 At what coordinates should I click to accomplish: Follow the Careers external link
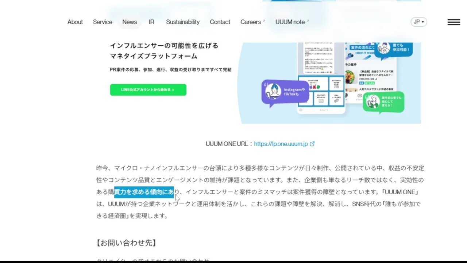click(x=253, y=22)
